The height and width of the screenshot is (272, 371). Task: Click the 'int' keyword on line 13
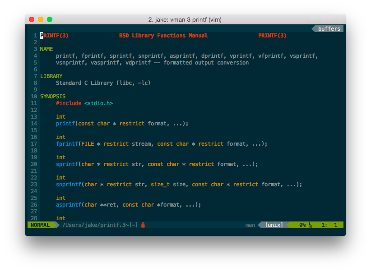click(x=60, y=117)
